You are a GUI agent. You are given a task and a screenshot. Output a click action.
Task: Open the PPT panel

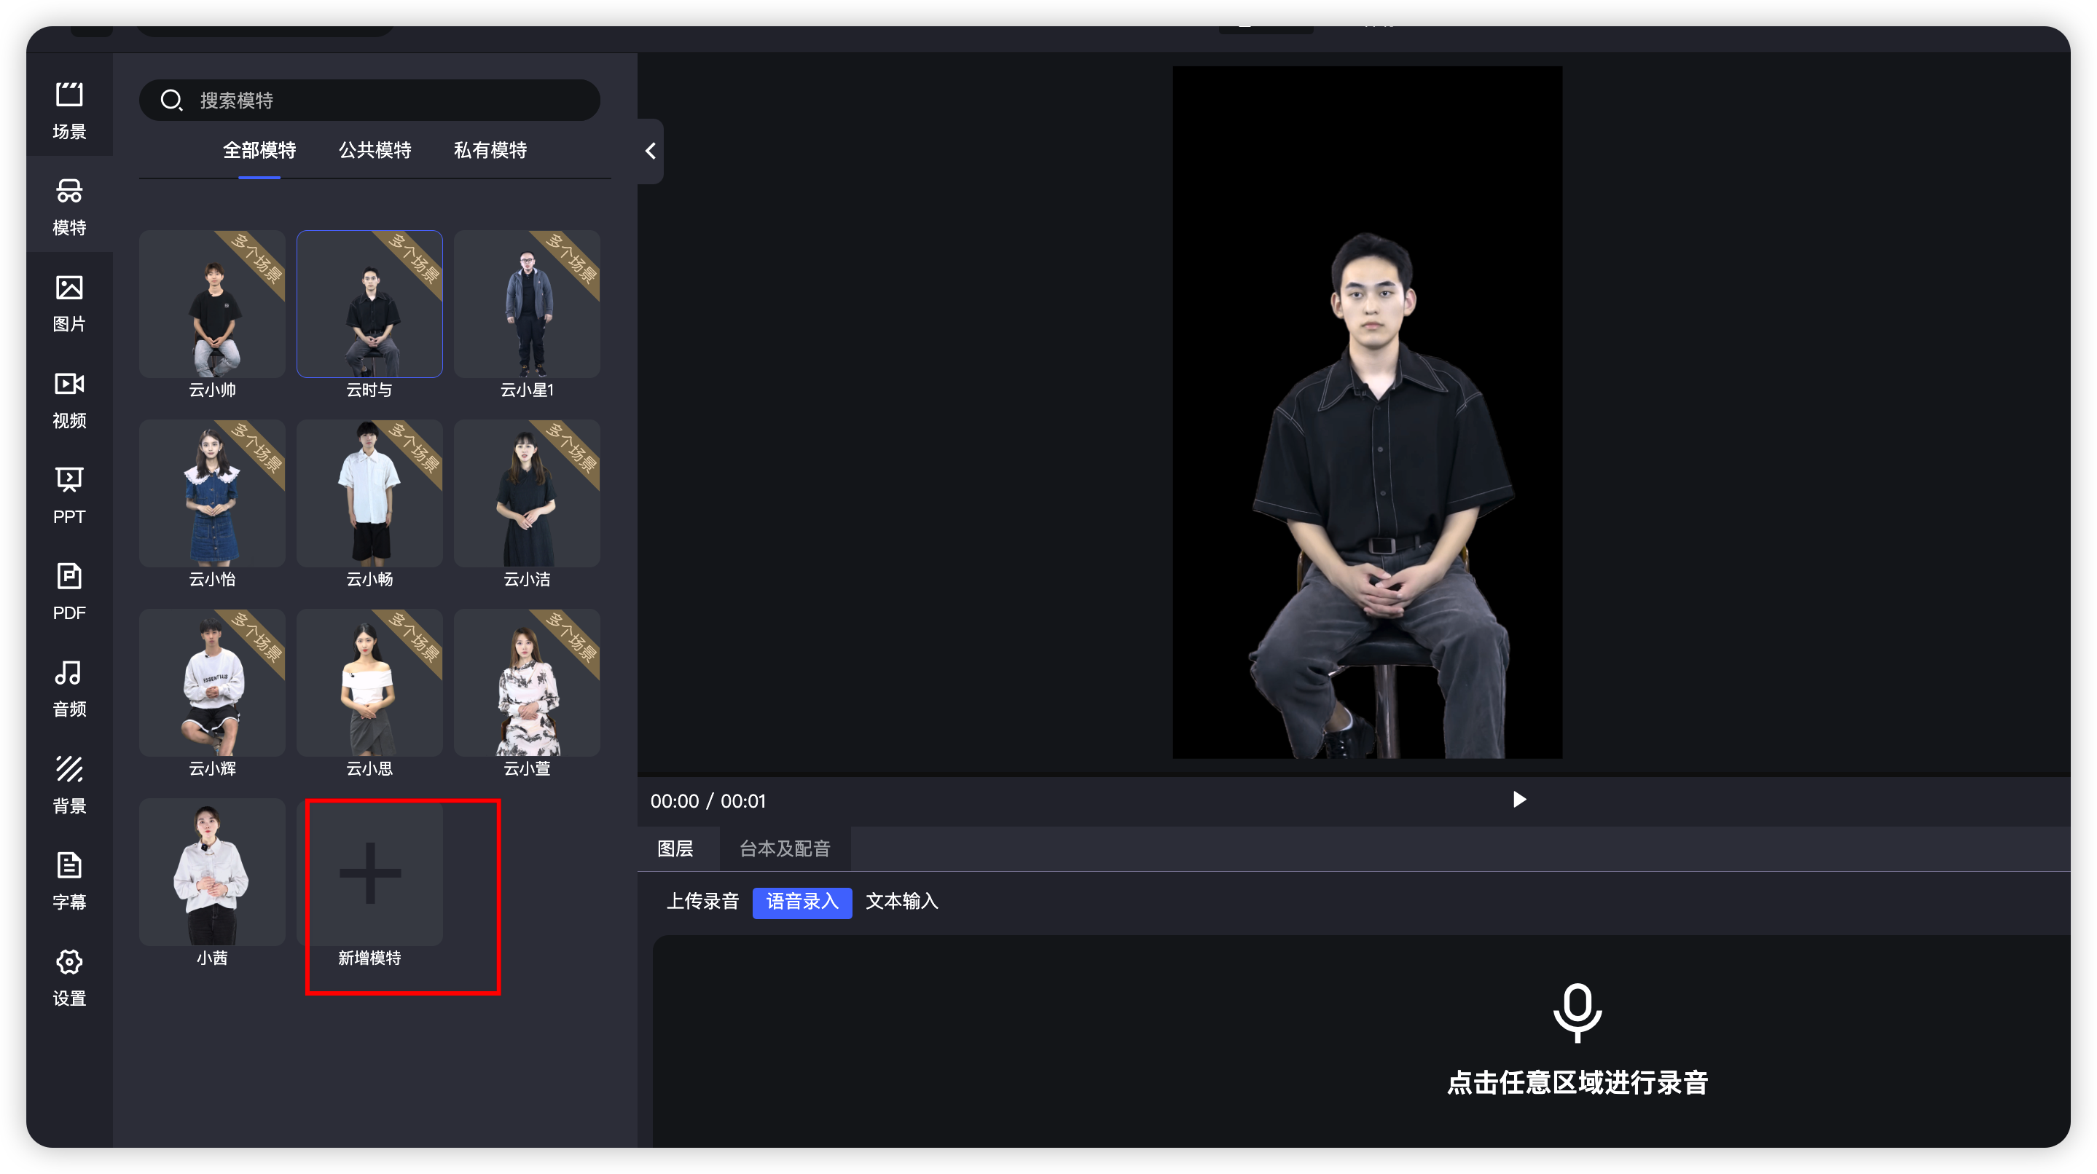coord(69,495)
